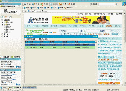Click the system message dialog title icon
126x91 pixels.
[25, 36]
